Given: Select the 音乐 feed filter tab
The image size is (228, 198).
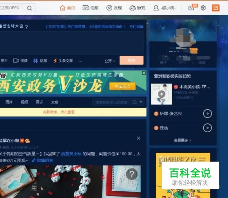Looking at the screenshot, I should click(x=39, y=102).
